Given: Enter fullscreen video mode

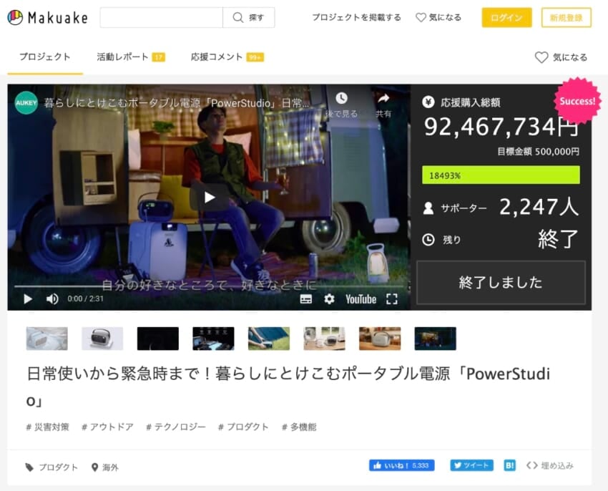Looking at the screenshot, I should coord(391,299).
